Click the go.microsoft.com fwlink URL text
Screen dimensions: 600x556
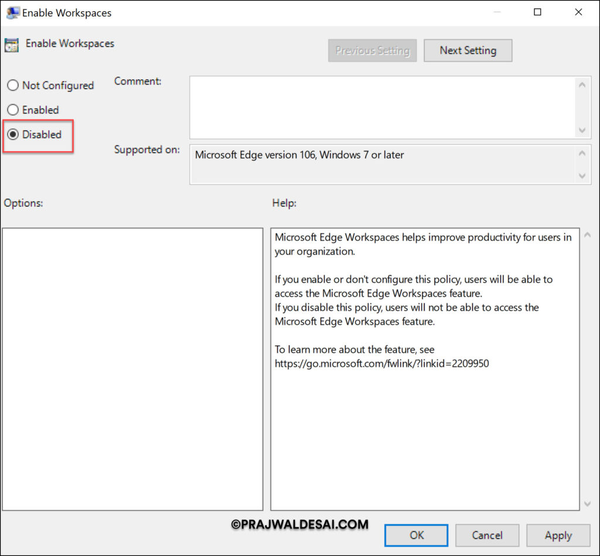click(381, 363)
